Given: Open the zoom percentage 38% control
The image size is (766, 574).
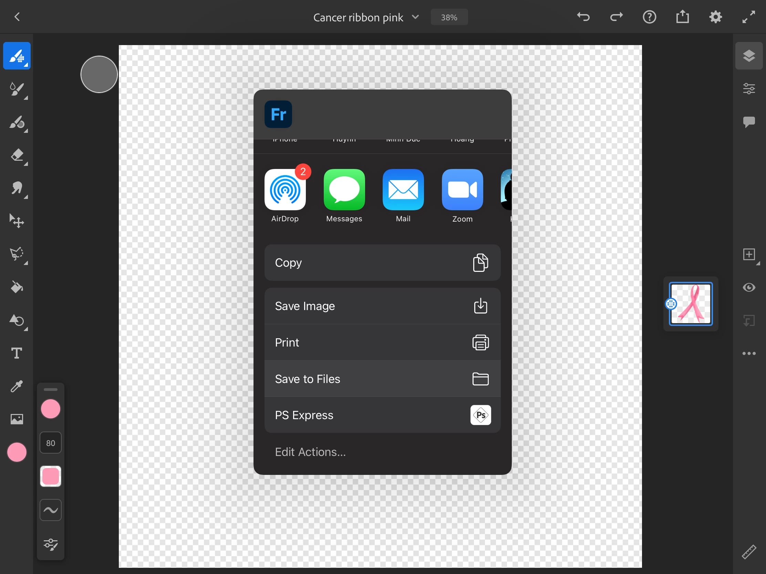Looking at the screenshot, I should 449,17.
